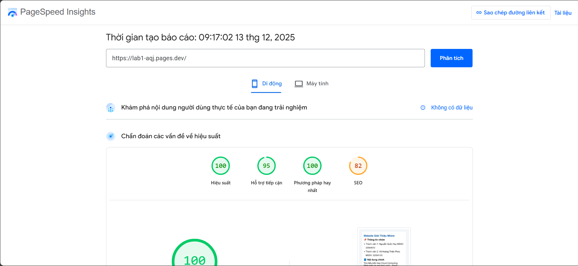The height and width of the screenshot is (266, 578).
Task: Click Sao chép đường liên kết button
Action: (511, 13)
